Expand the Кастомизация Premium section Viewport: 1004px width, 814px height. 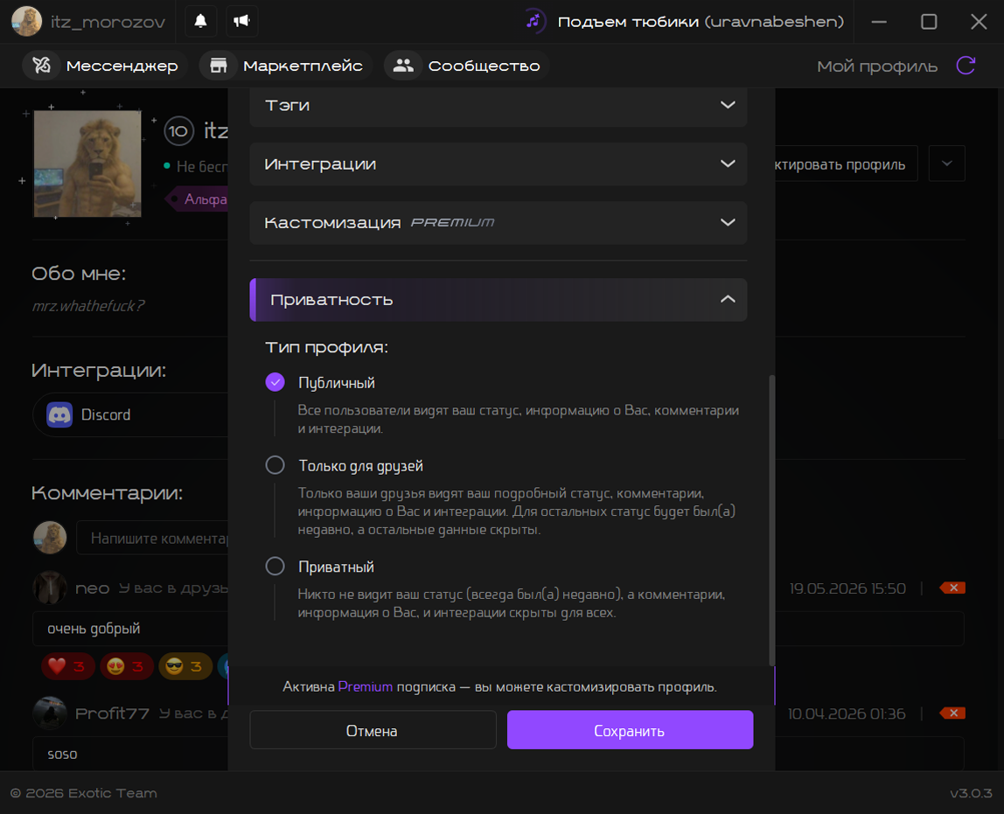(499, 223)
